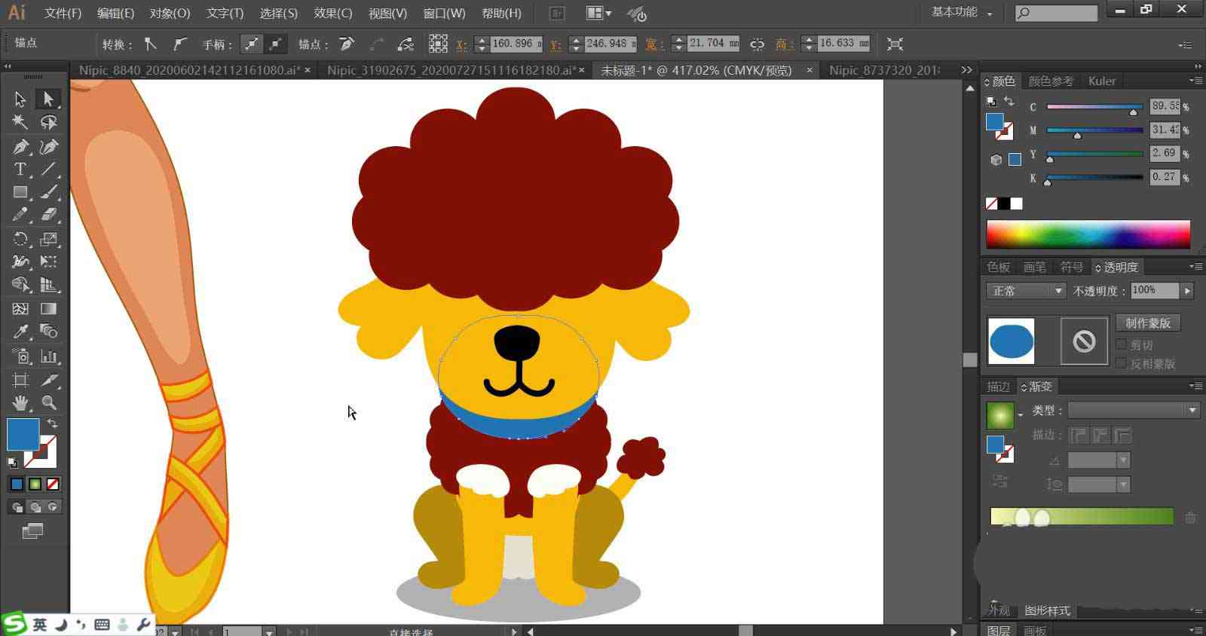1206x636 pixels.
Task: Select the Shape Builder tool
Action: coord(20,285)
